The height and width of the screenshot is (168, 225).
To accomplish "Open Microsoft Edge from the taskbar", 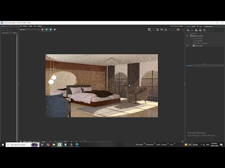I will [77, 145].
